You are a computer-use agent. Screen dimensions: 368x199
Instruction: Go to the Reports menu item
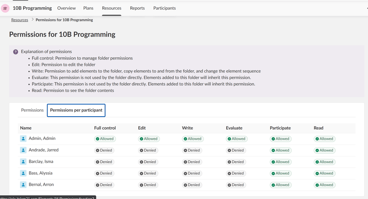137,8
